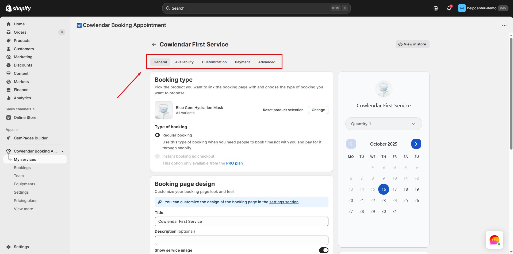The image size is (513, 254).
Task: Select the Regular booking radio option
Action: pyautogui.click(x=157, y=135)
